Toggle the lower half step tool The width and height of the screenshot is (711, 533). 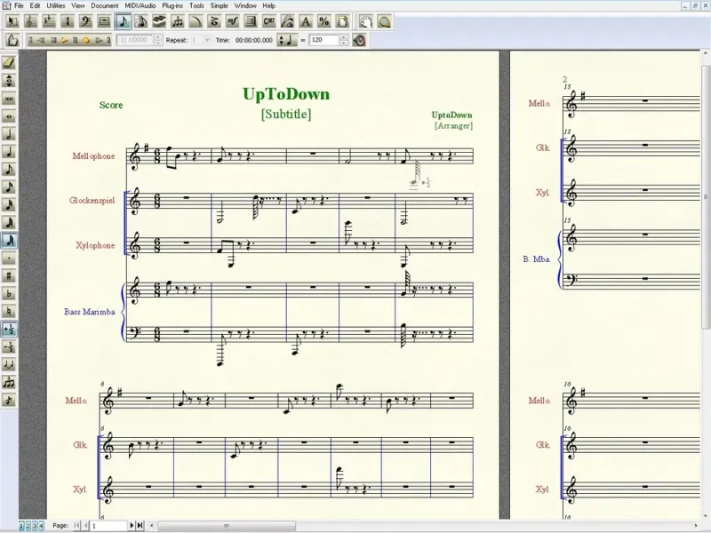point(9,346)
